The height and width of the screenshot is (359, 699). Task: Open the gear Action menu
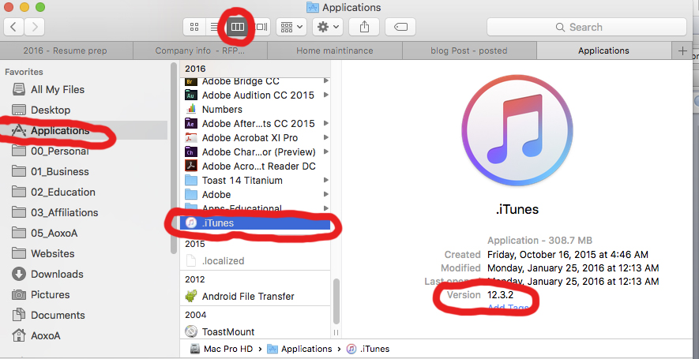tap(327, 27)
